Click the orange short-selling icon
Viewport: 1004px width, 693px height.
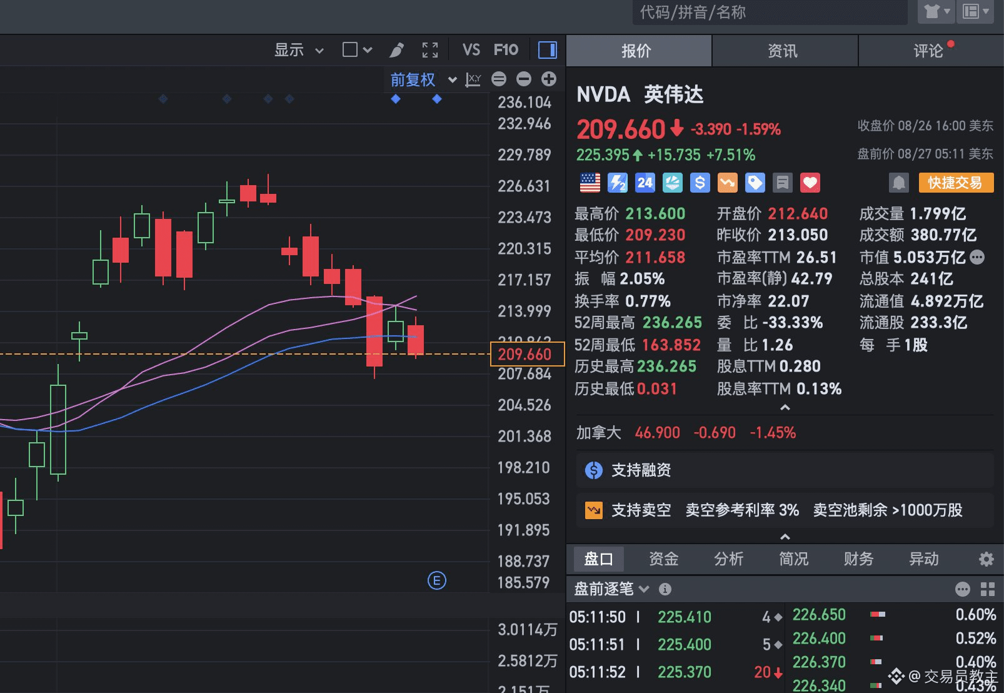(728, 183)
